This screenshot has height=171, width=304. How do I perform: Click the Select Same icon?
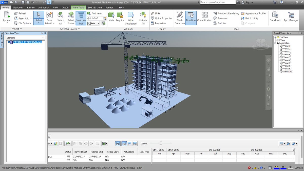(71, 15)
